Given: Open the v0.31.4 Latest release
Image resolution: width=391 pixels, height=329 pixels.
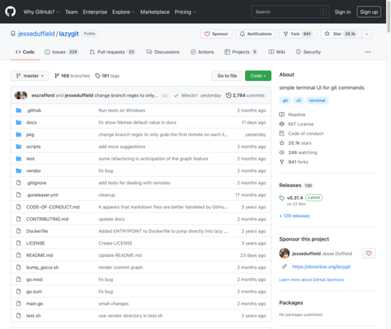Looking at the screenshot, I should [x=301, y=197].
